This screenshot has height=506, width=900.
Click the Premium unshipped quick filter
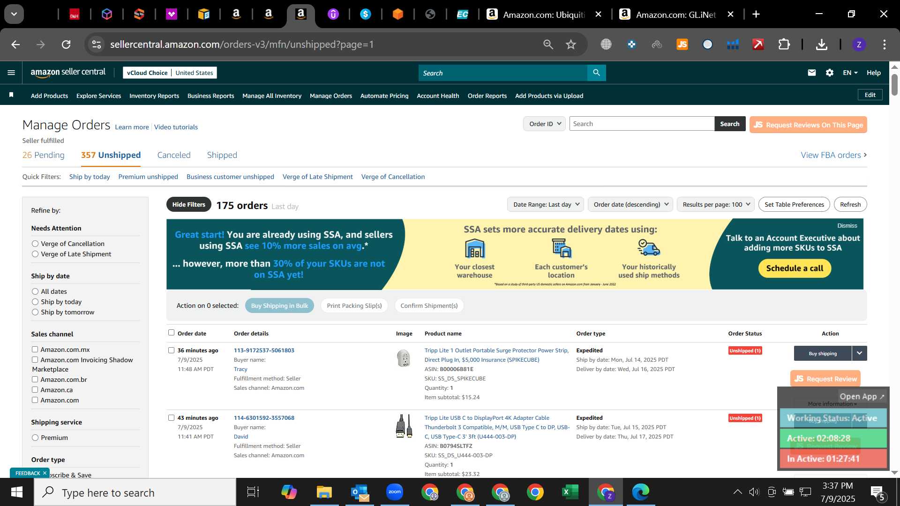(x=148, y=177)
